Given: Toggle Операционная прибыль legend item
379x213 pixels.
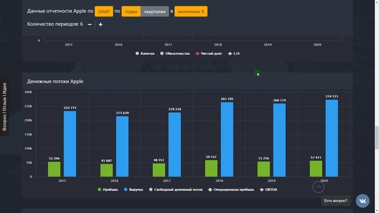Looking at the screenshot, I should tap(232, 189).
